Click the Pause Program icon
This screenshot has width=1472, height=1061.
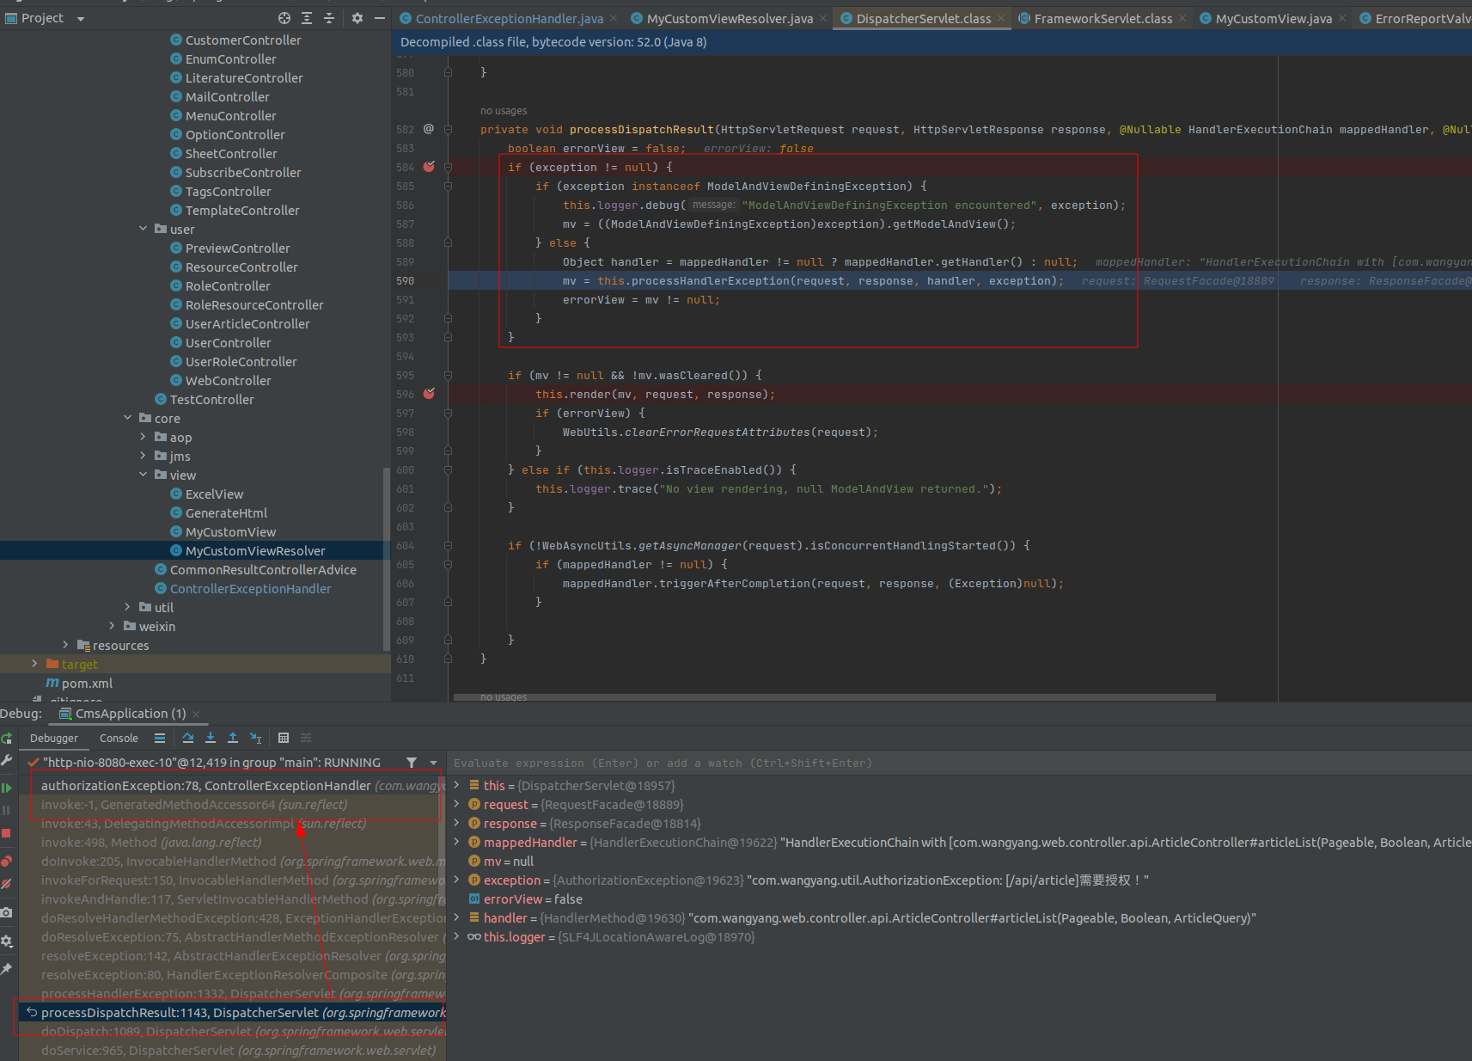point(7,810)
